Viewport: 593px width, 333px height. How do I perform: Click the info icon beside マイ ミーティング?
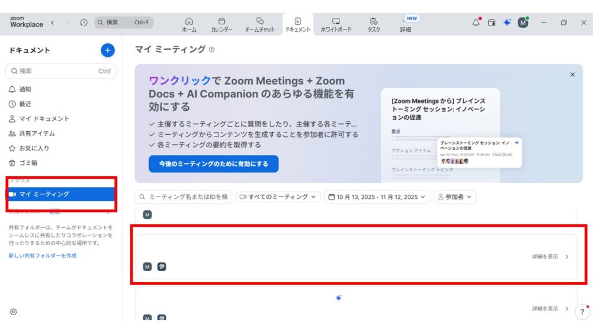pos(212,50)
